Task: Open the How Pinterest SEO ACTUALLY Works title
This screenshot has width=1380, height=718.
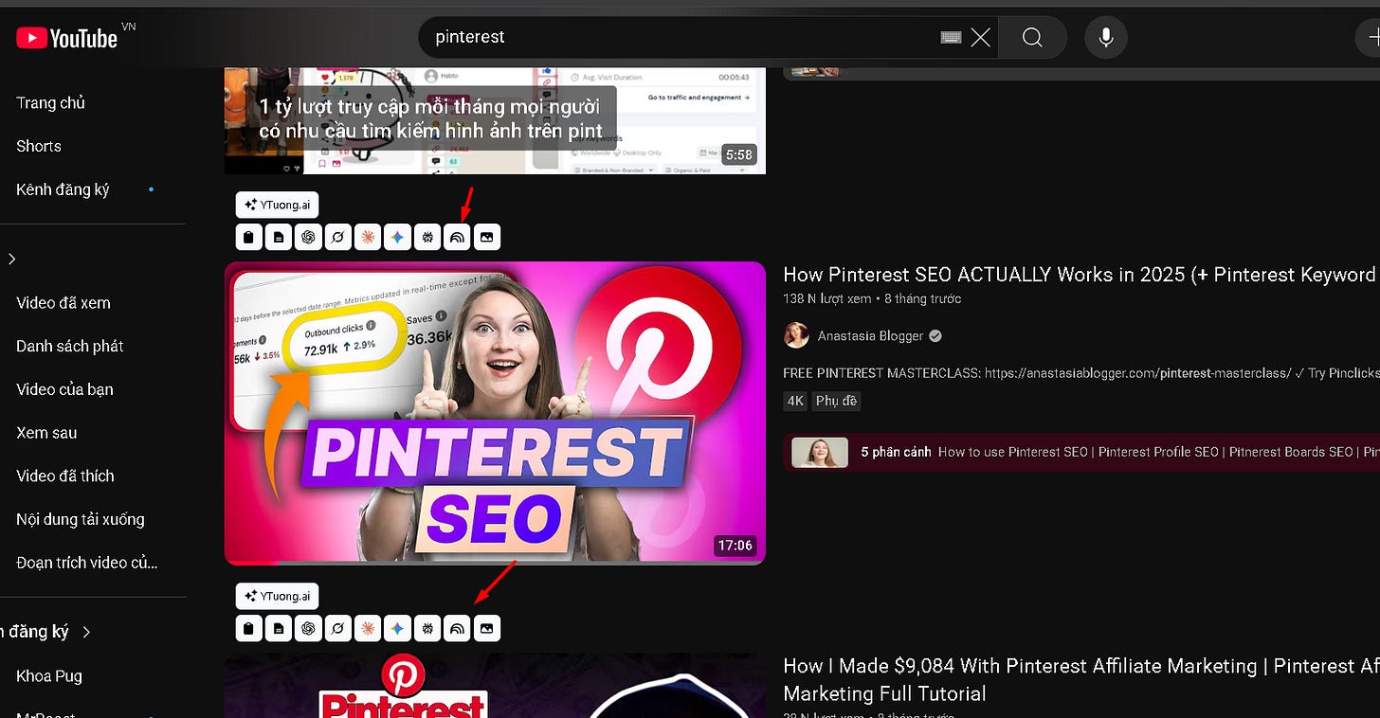Action: [x=1080, y=275]
